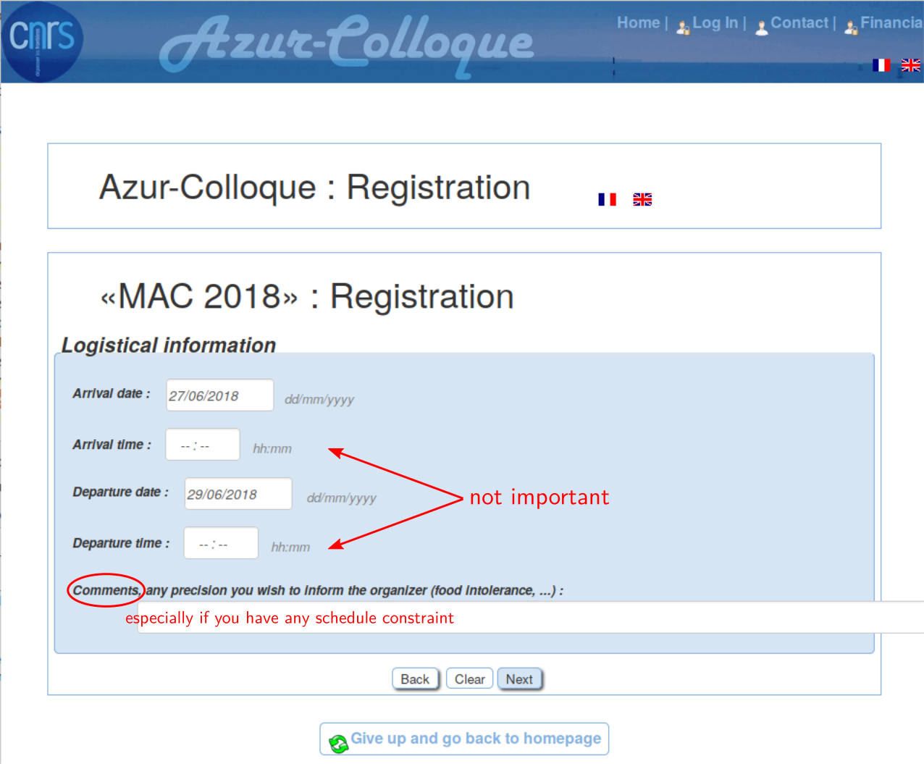Click the Departure date field
Screen dimensions: 924x764
(238, 494)
